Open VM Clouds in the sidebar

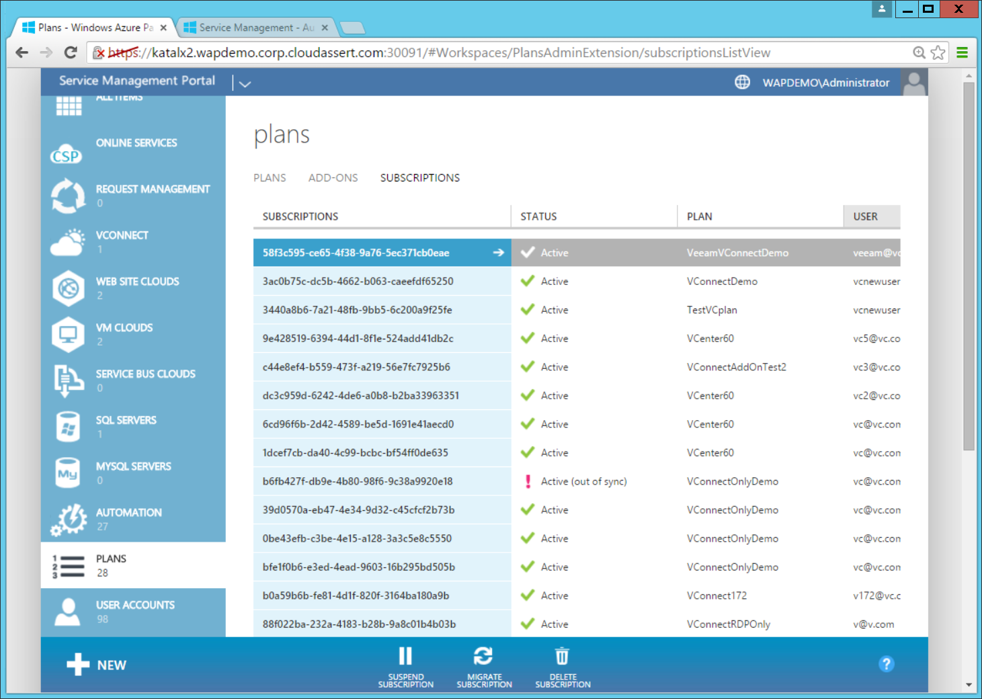tap(124, 328)
